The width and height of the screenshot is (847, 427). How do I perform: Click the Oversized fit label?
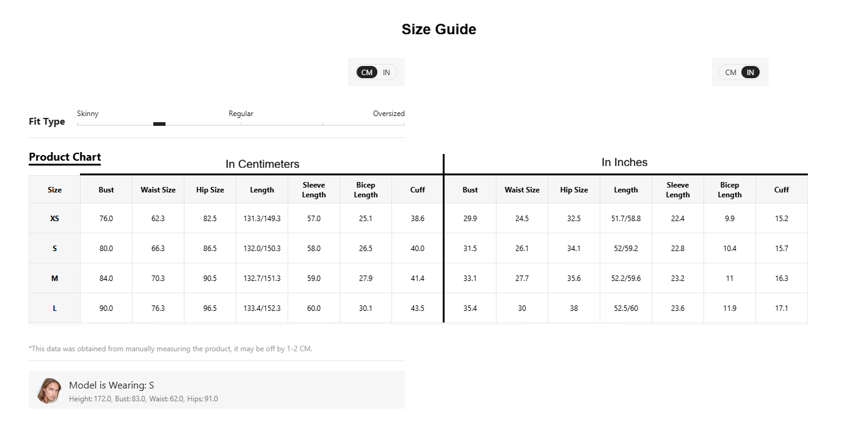389,114
